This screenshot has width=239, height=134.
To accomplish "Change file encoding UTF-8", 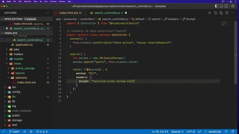I will click(191, 131).
